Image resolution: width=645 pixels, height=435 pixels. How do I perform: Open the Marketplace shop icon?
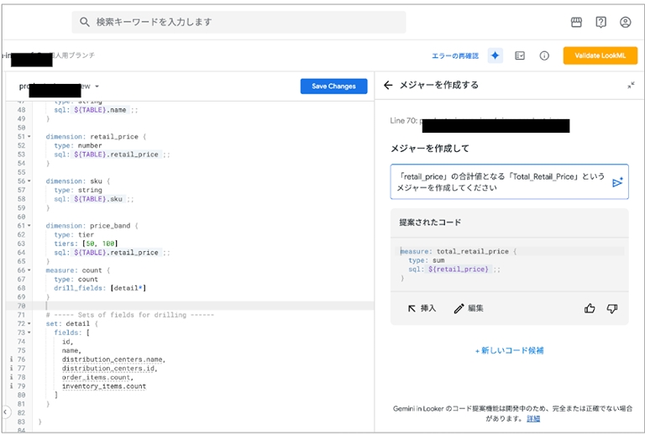point(576,23)
